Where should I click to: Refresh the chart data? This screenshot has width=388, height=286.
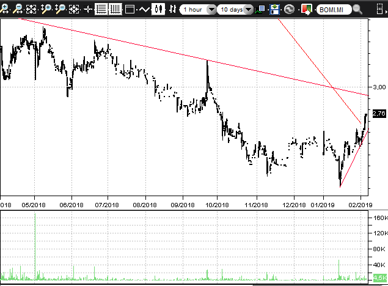click(x=289, y=10)
